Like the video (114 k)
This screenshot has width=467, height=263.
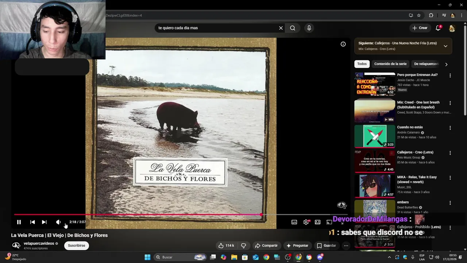point(226,245)
